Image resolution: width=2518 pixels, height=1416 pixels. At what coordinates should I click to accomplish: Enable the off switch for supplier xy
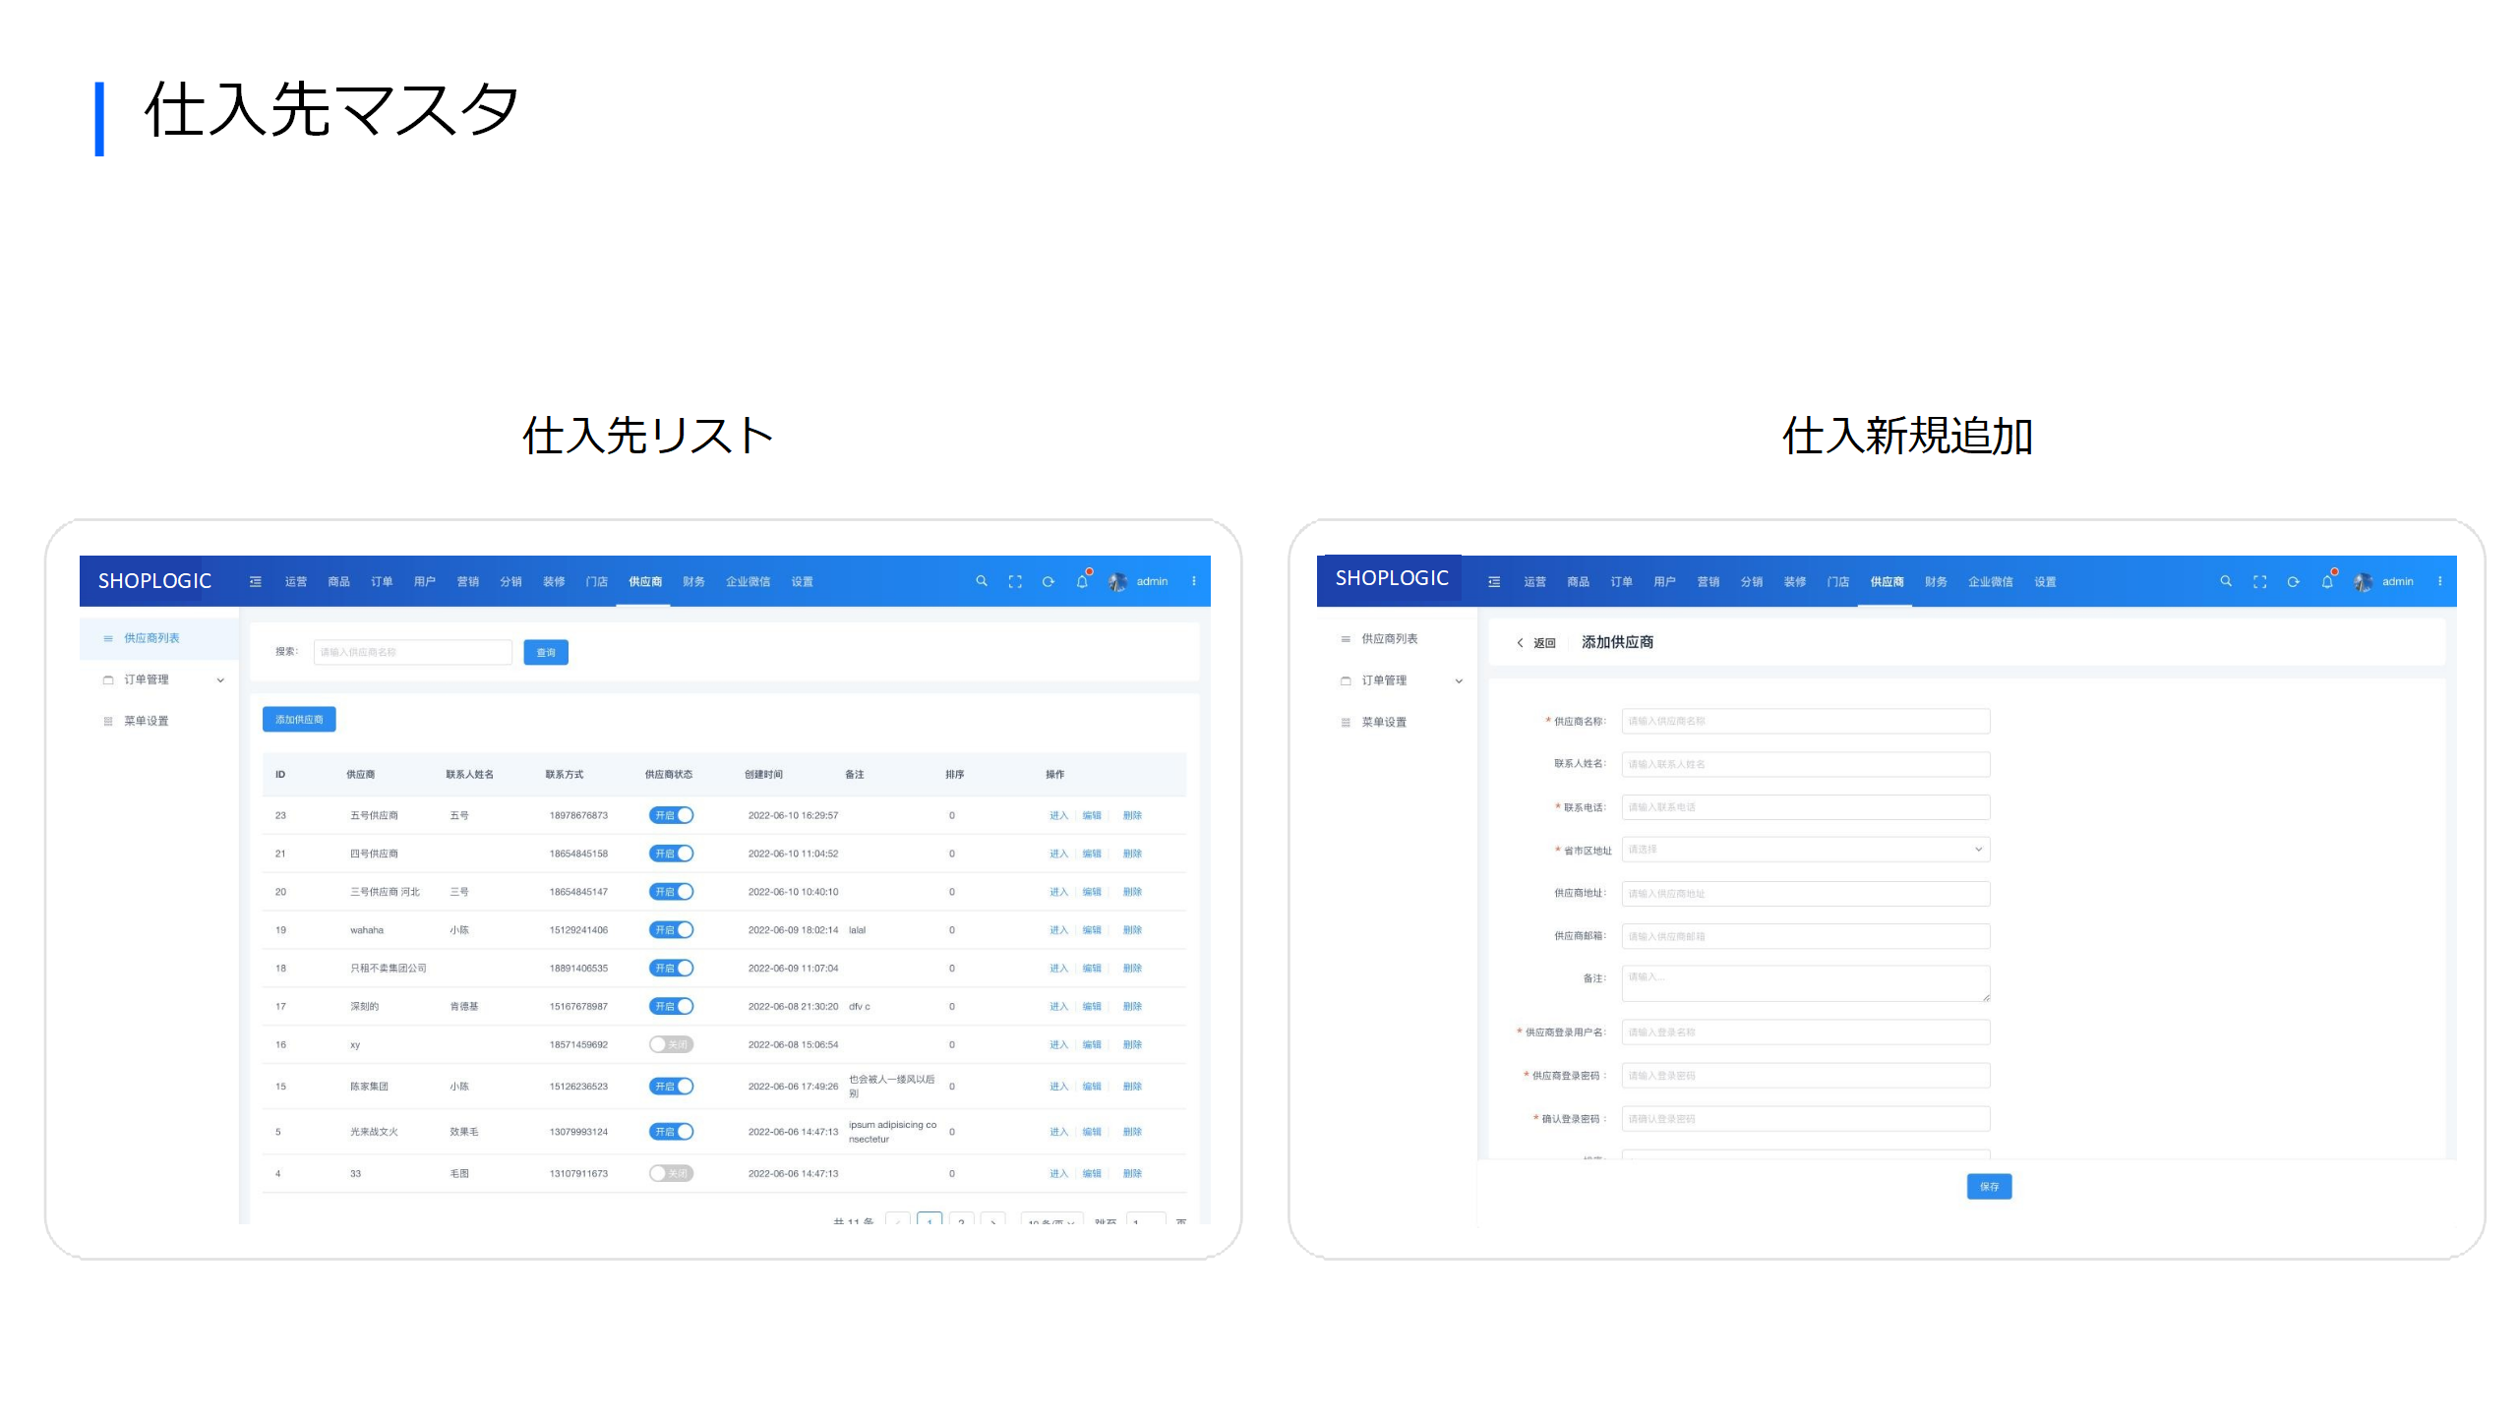click(x=672, y=1044)
